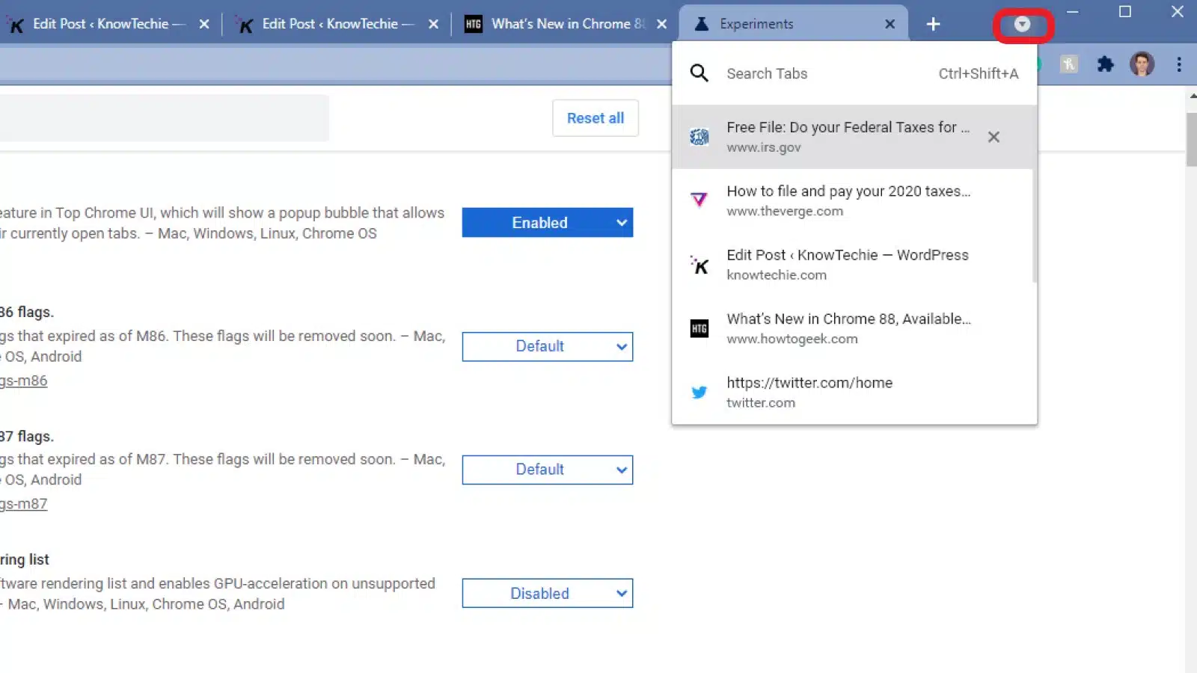Viewport: 1197px width, 673px height.
Task: Open the tab search arrow button
Action: click(1023, 24)
